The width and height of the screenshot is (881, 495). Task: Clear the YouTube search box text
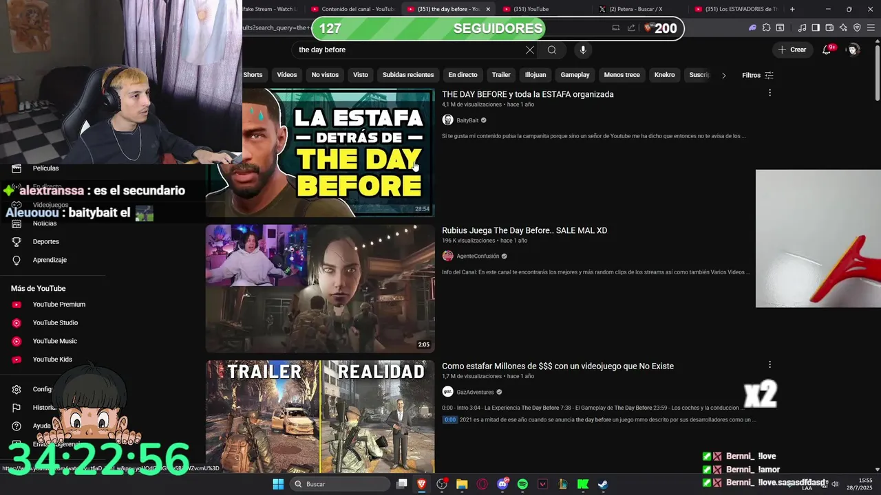tap(530, 49)
